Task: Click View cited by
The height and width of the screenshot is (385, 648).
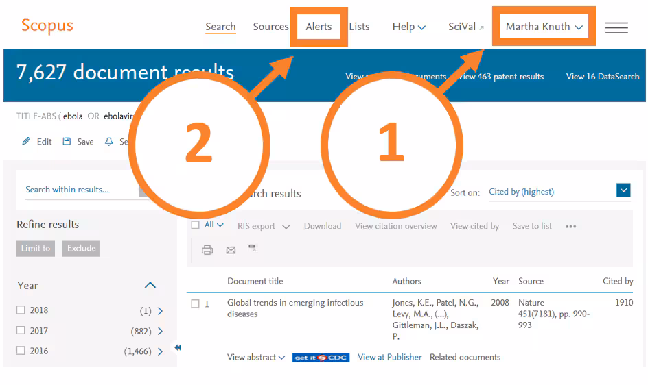Action: (x=475, y=226)
